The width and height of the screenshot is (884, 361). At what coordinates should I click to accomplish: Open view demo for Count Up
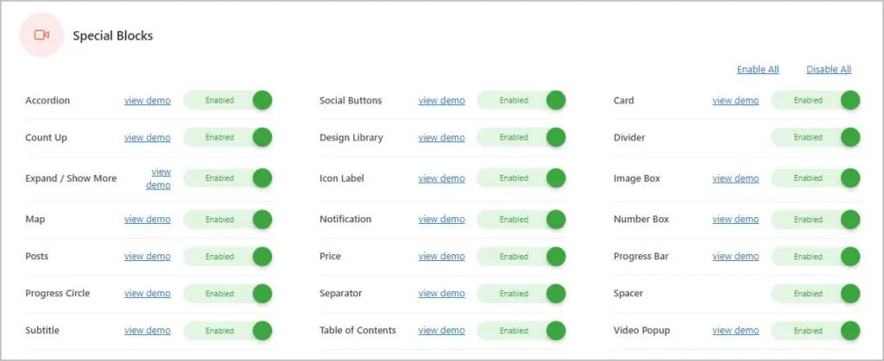point(147,137)
